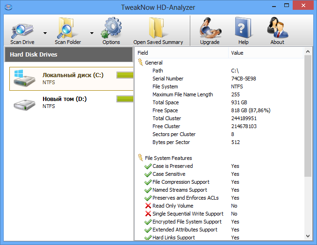The width and height of the screenshot is (317, 245).
Task: Click the Локальный диск (C:) drive name
Action: click(73, 75)
